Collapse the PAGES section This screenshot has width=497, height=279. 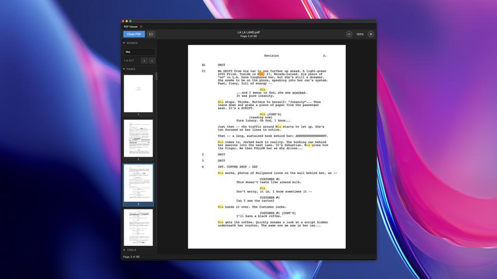pyautogui.click(x=124, y=69)
